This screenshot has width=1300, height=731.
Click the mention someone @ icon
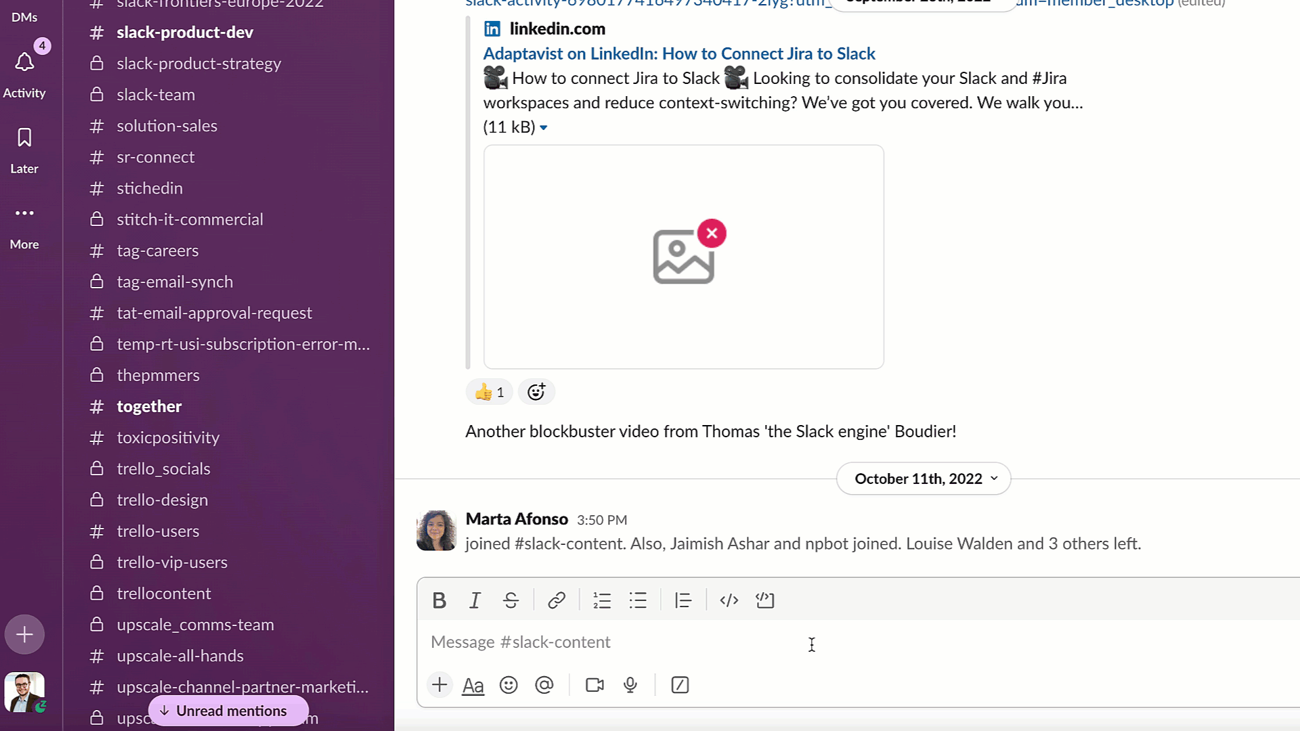[544, 686]
